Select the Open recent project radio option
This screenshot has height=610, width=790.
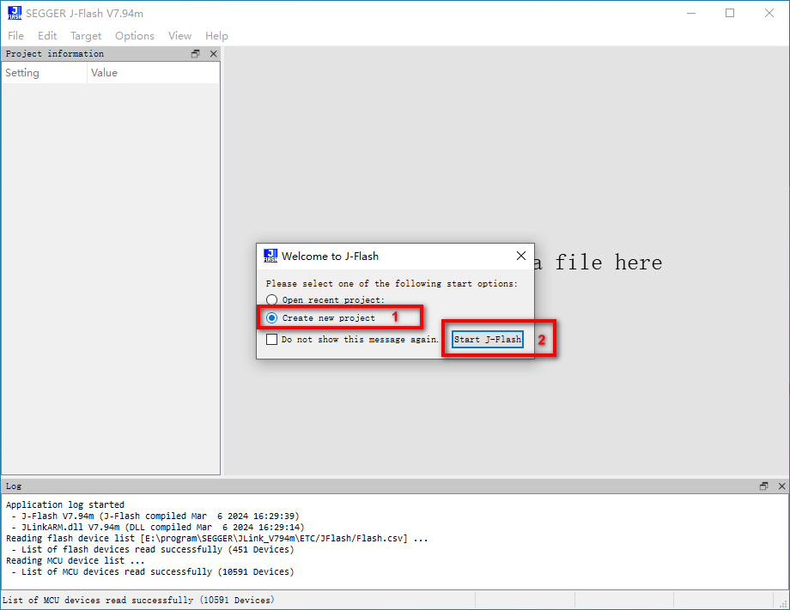click(x=271, y=300)
